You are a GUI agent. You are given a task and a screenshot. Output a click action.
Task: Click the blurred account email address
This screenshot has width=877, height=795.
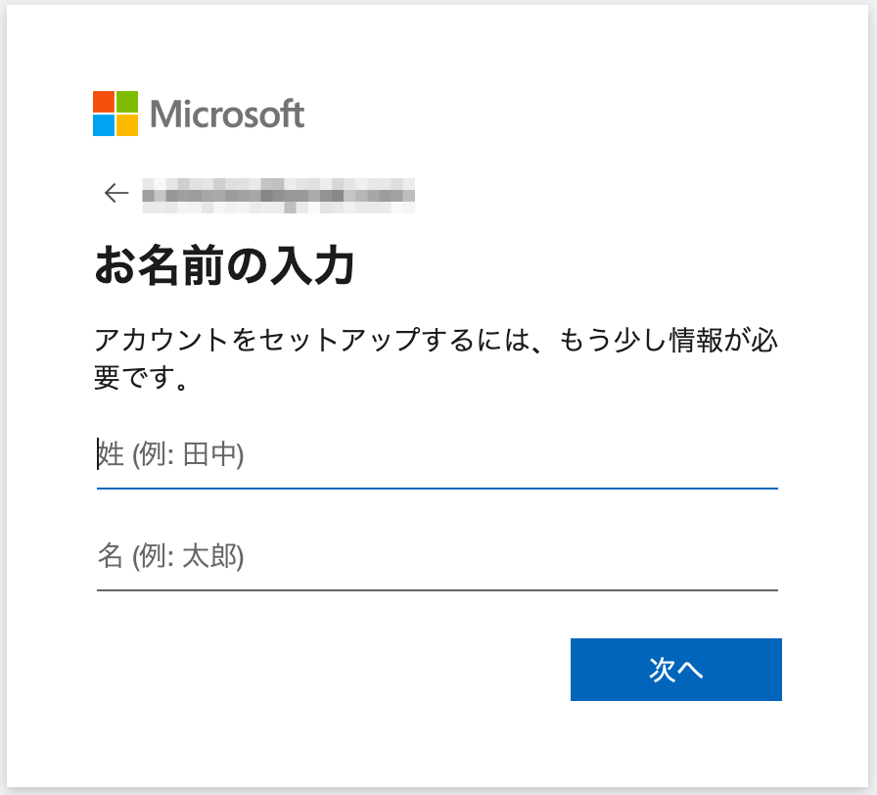279,195
